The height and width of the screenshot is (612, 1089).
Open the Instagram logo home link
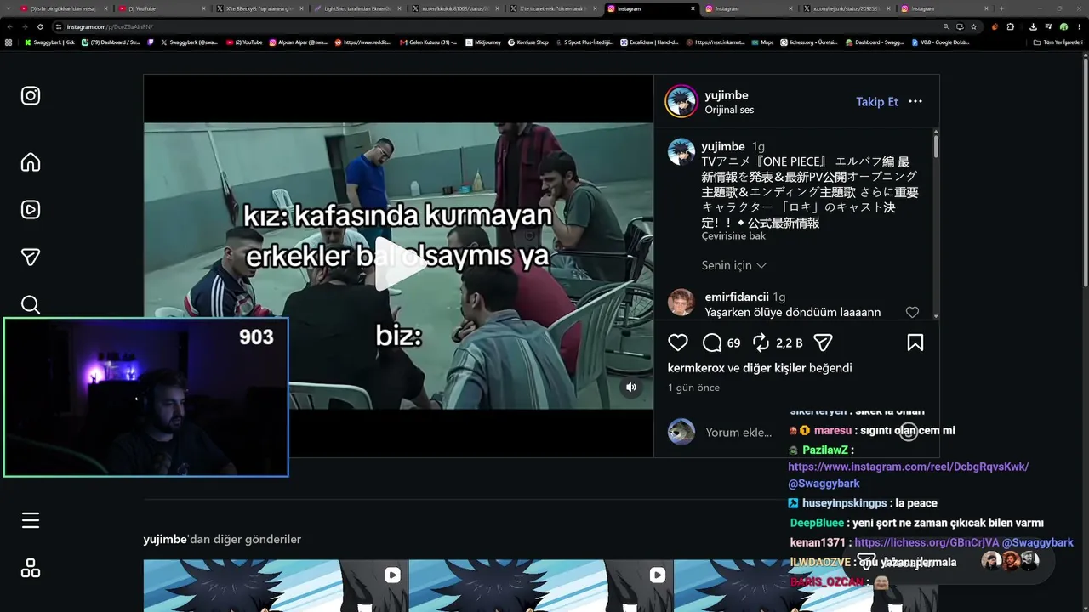point(31,95)
